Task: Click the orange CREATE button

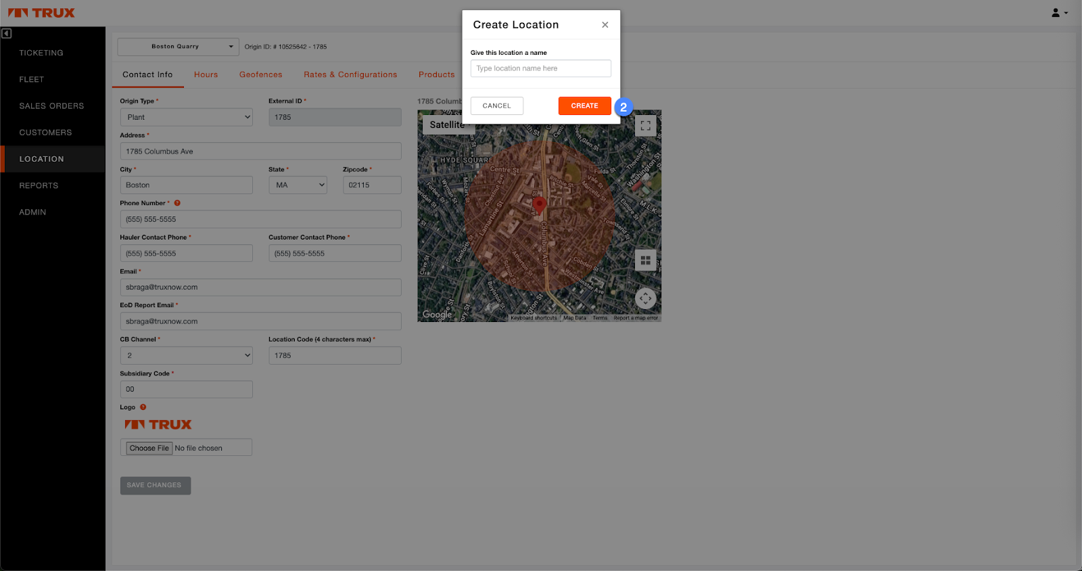Action: (584, 106)
